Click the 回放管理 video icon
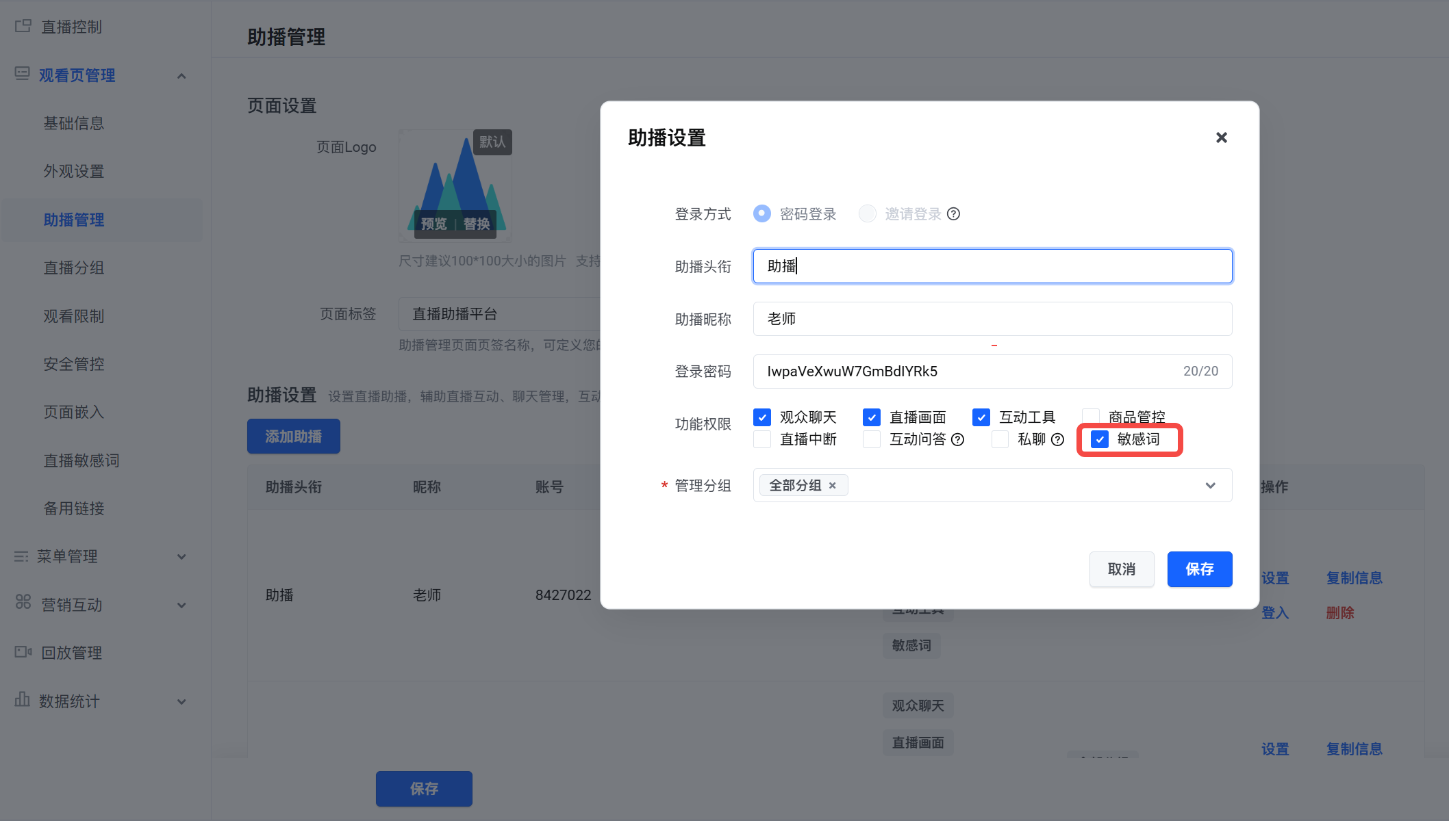 [x=23, y=652]
